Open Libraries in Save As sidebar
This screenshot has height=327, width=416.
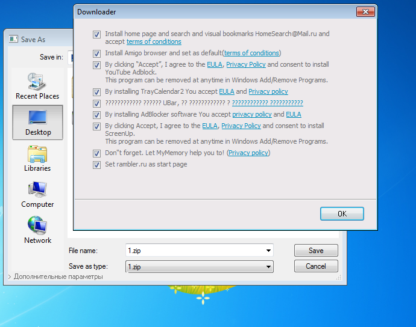37,158
